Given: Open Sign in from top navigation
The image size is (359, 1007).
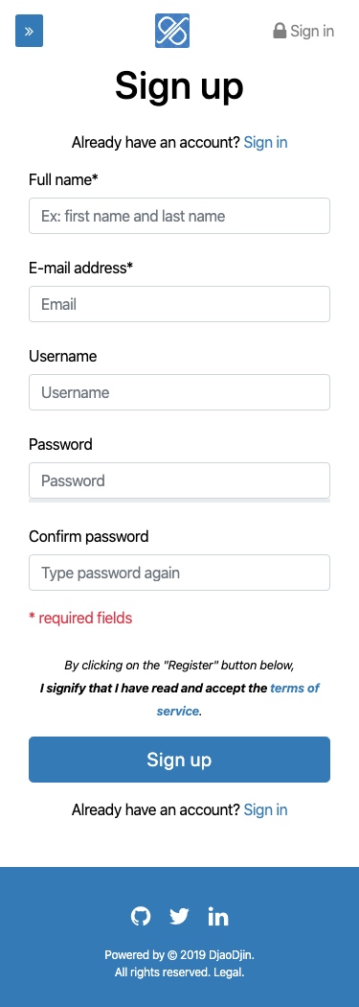Looking at the screenshot, I should click(x=303, y=31).
